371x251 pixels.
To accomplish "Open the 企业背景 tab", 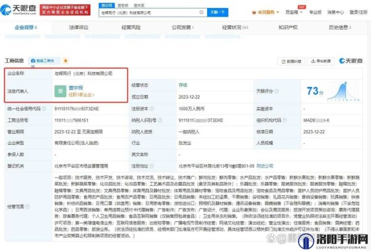I will (25, 28).
